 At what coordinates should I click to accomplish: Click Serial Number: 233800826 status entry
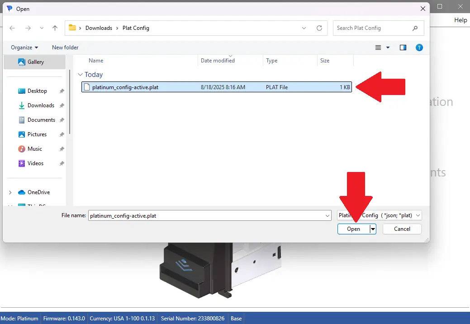[x=193, y=318]
